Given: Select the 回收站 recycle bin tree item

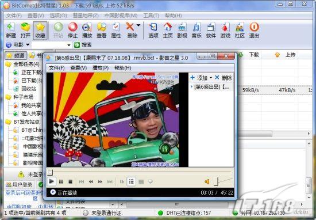Looking at the screenshot, I should (29, 89).
